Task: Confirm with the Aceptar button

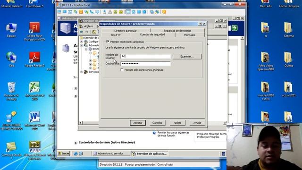Action: point(138,123)
